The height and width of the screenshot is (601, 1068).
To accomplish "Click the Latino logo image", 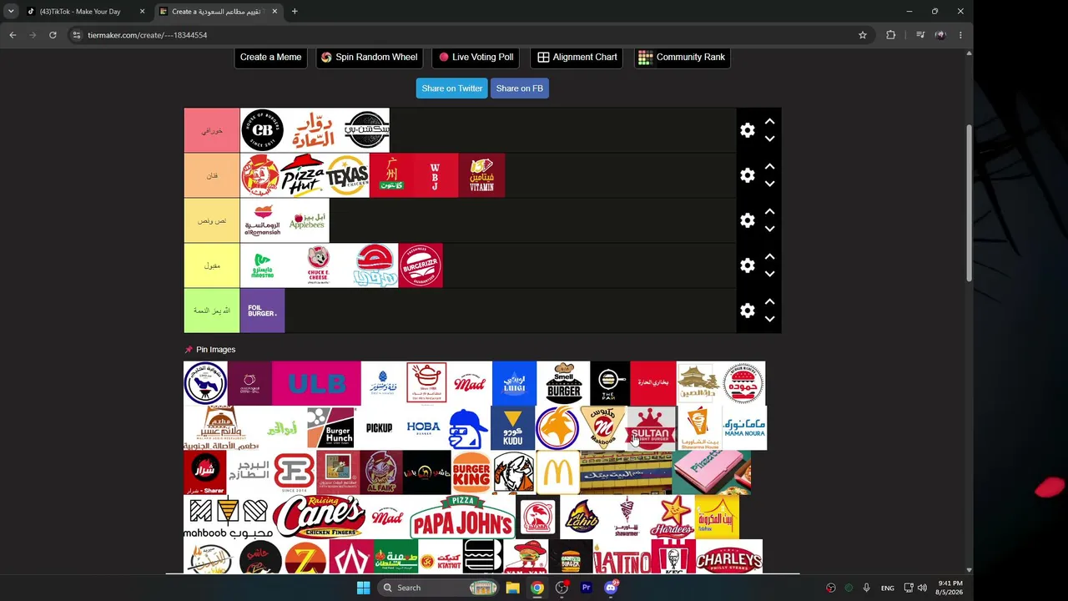I will point(622,557).
